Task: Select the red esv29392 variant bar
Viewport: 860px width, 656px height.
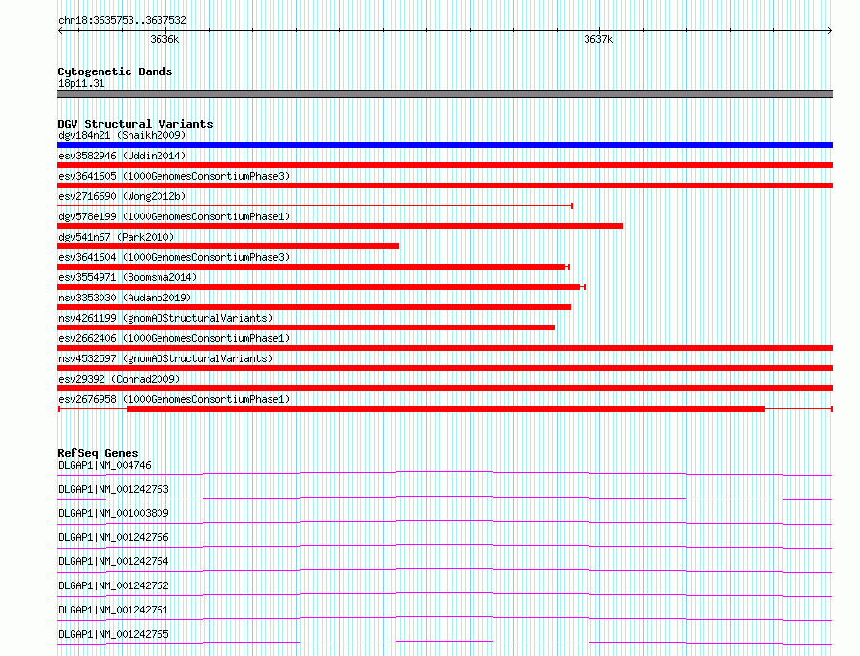Action: pos(444,388)
